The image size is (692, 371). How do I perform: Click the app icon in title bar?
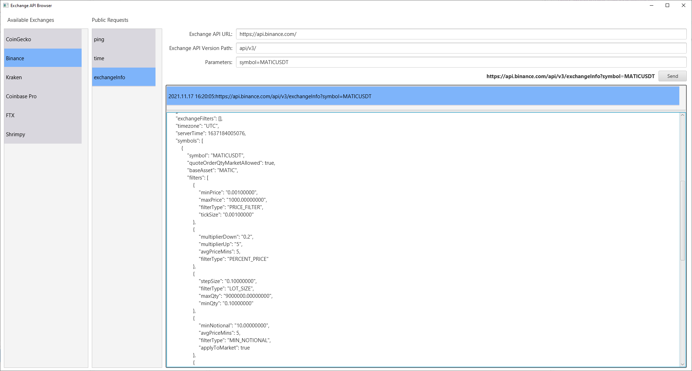click(x=6, y=5)
